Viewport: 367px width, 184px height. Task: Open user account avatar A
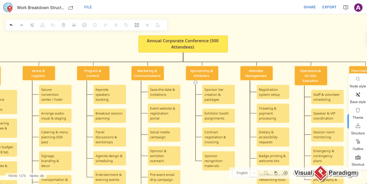(x=358, y=7)
